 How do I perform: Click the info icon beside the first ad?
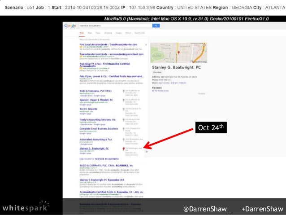pyautogui.click(x=146, y=44)
